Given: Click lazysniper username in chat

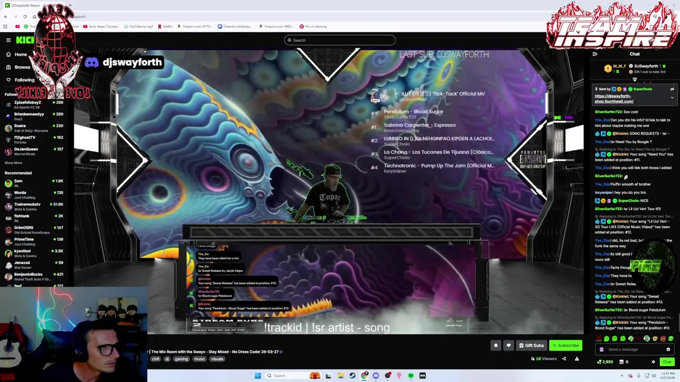Looking at the screenshot, I should [603, 193].
